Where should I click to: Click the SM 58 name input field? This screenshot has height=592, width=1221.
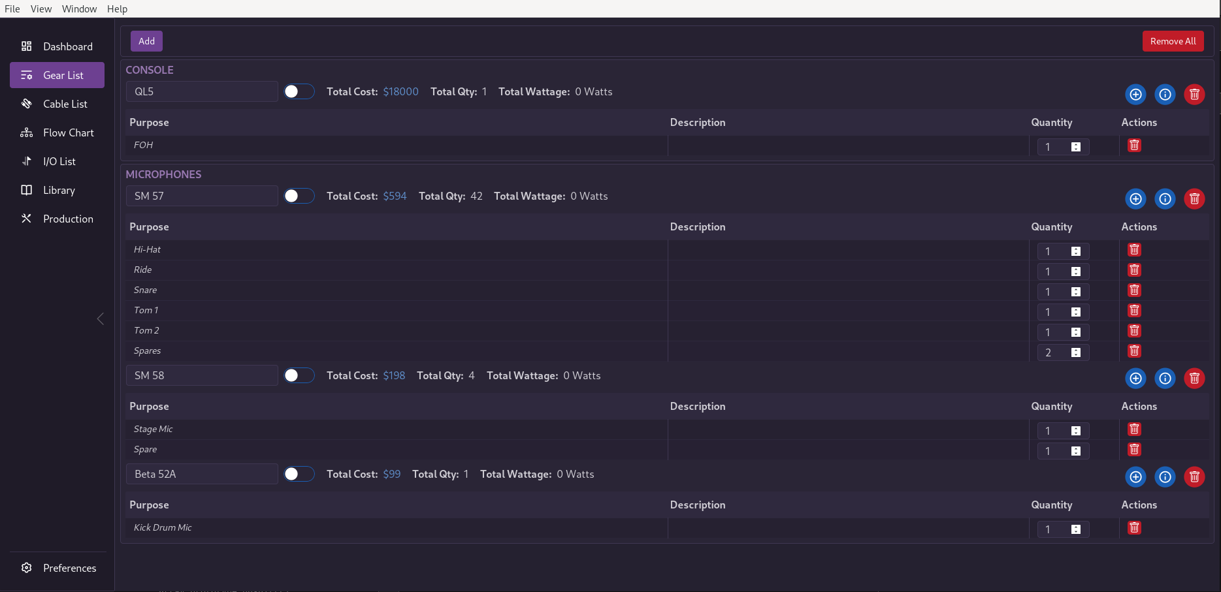tap(202, 376)
